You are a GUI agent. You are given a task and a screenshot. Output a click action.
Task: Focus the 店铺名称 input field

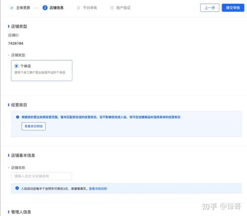point(42,176)
